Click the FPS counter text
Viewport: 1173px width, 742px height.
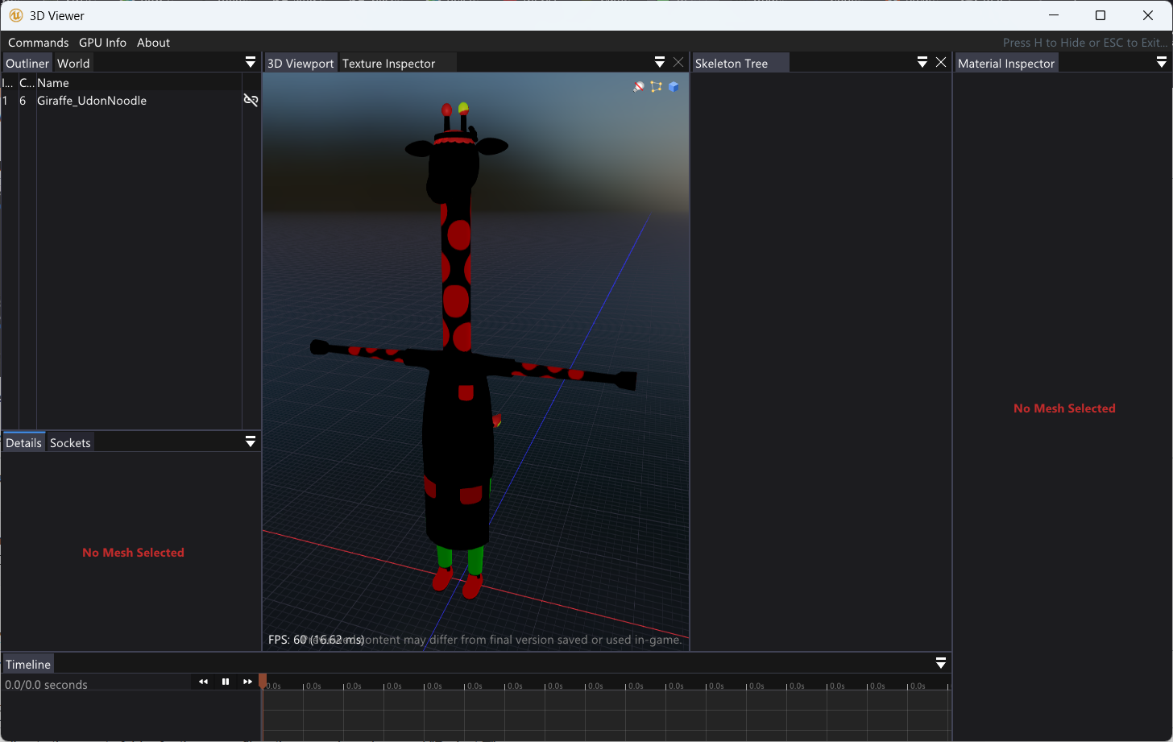316,640
